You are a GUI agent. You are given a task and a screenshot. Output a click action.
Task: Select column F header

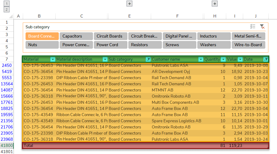pos(178,16)
